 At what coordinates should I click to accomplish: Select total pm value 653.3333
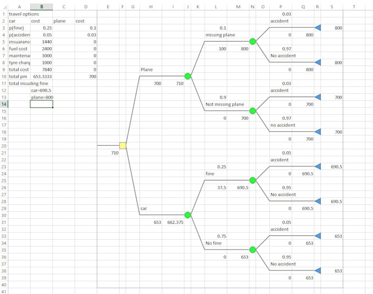click(x=43, y=77)
